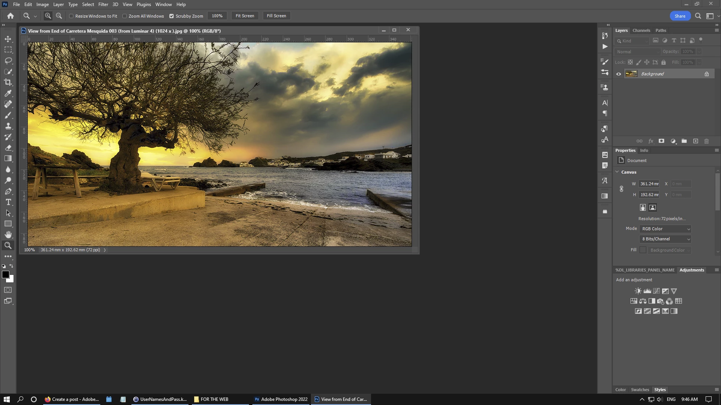Collapse the Canvas section
721x405 pixels.
click(617, 172)
